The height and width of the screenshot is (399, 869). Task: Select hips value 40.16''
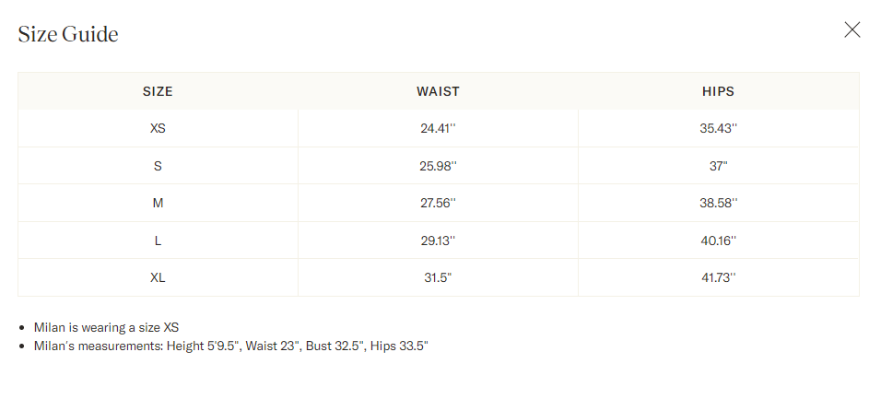718,241
